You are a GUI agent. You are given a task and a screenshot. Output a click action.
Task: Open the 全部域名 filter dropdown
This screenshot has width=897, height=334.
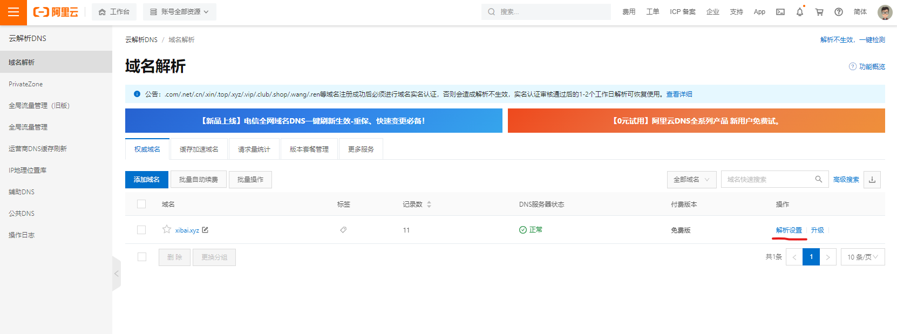click(691, 180)
